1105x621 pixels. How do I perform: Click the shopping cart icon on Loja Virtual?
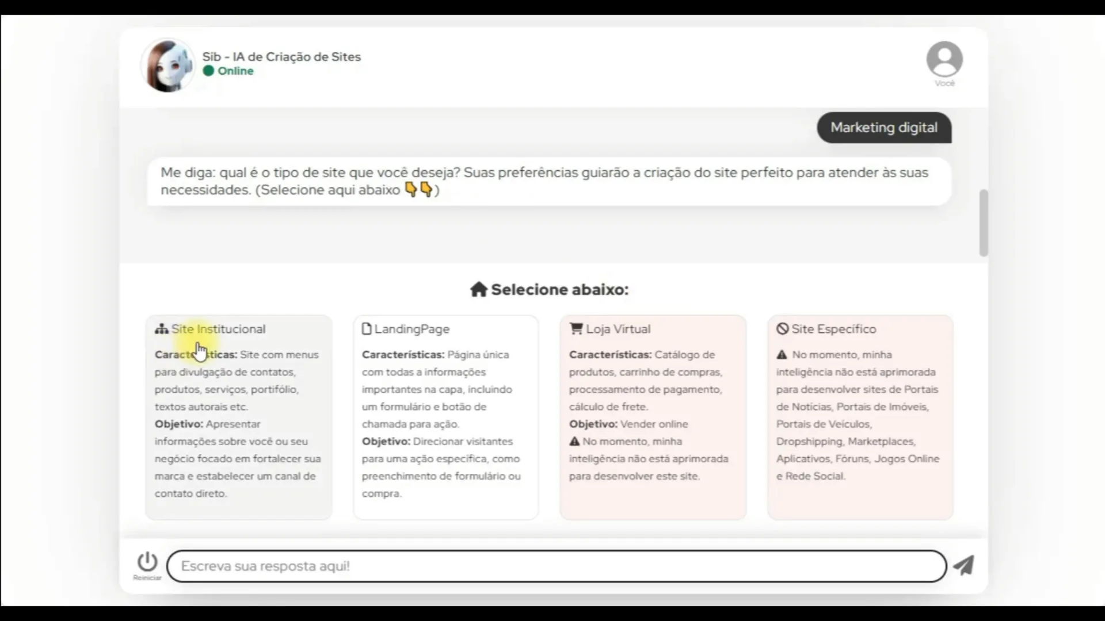point(576,329)
